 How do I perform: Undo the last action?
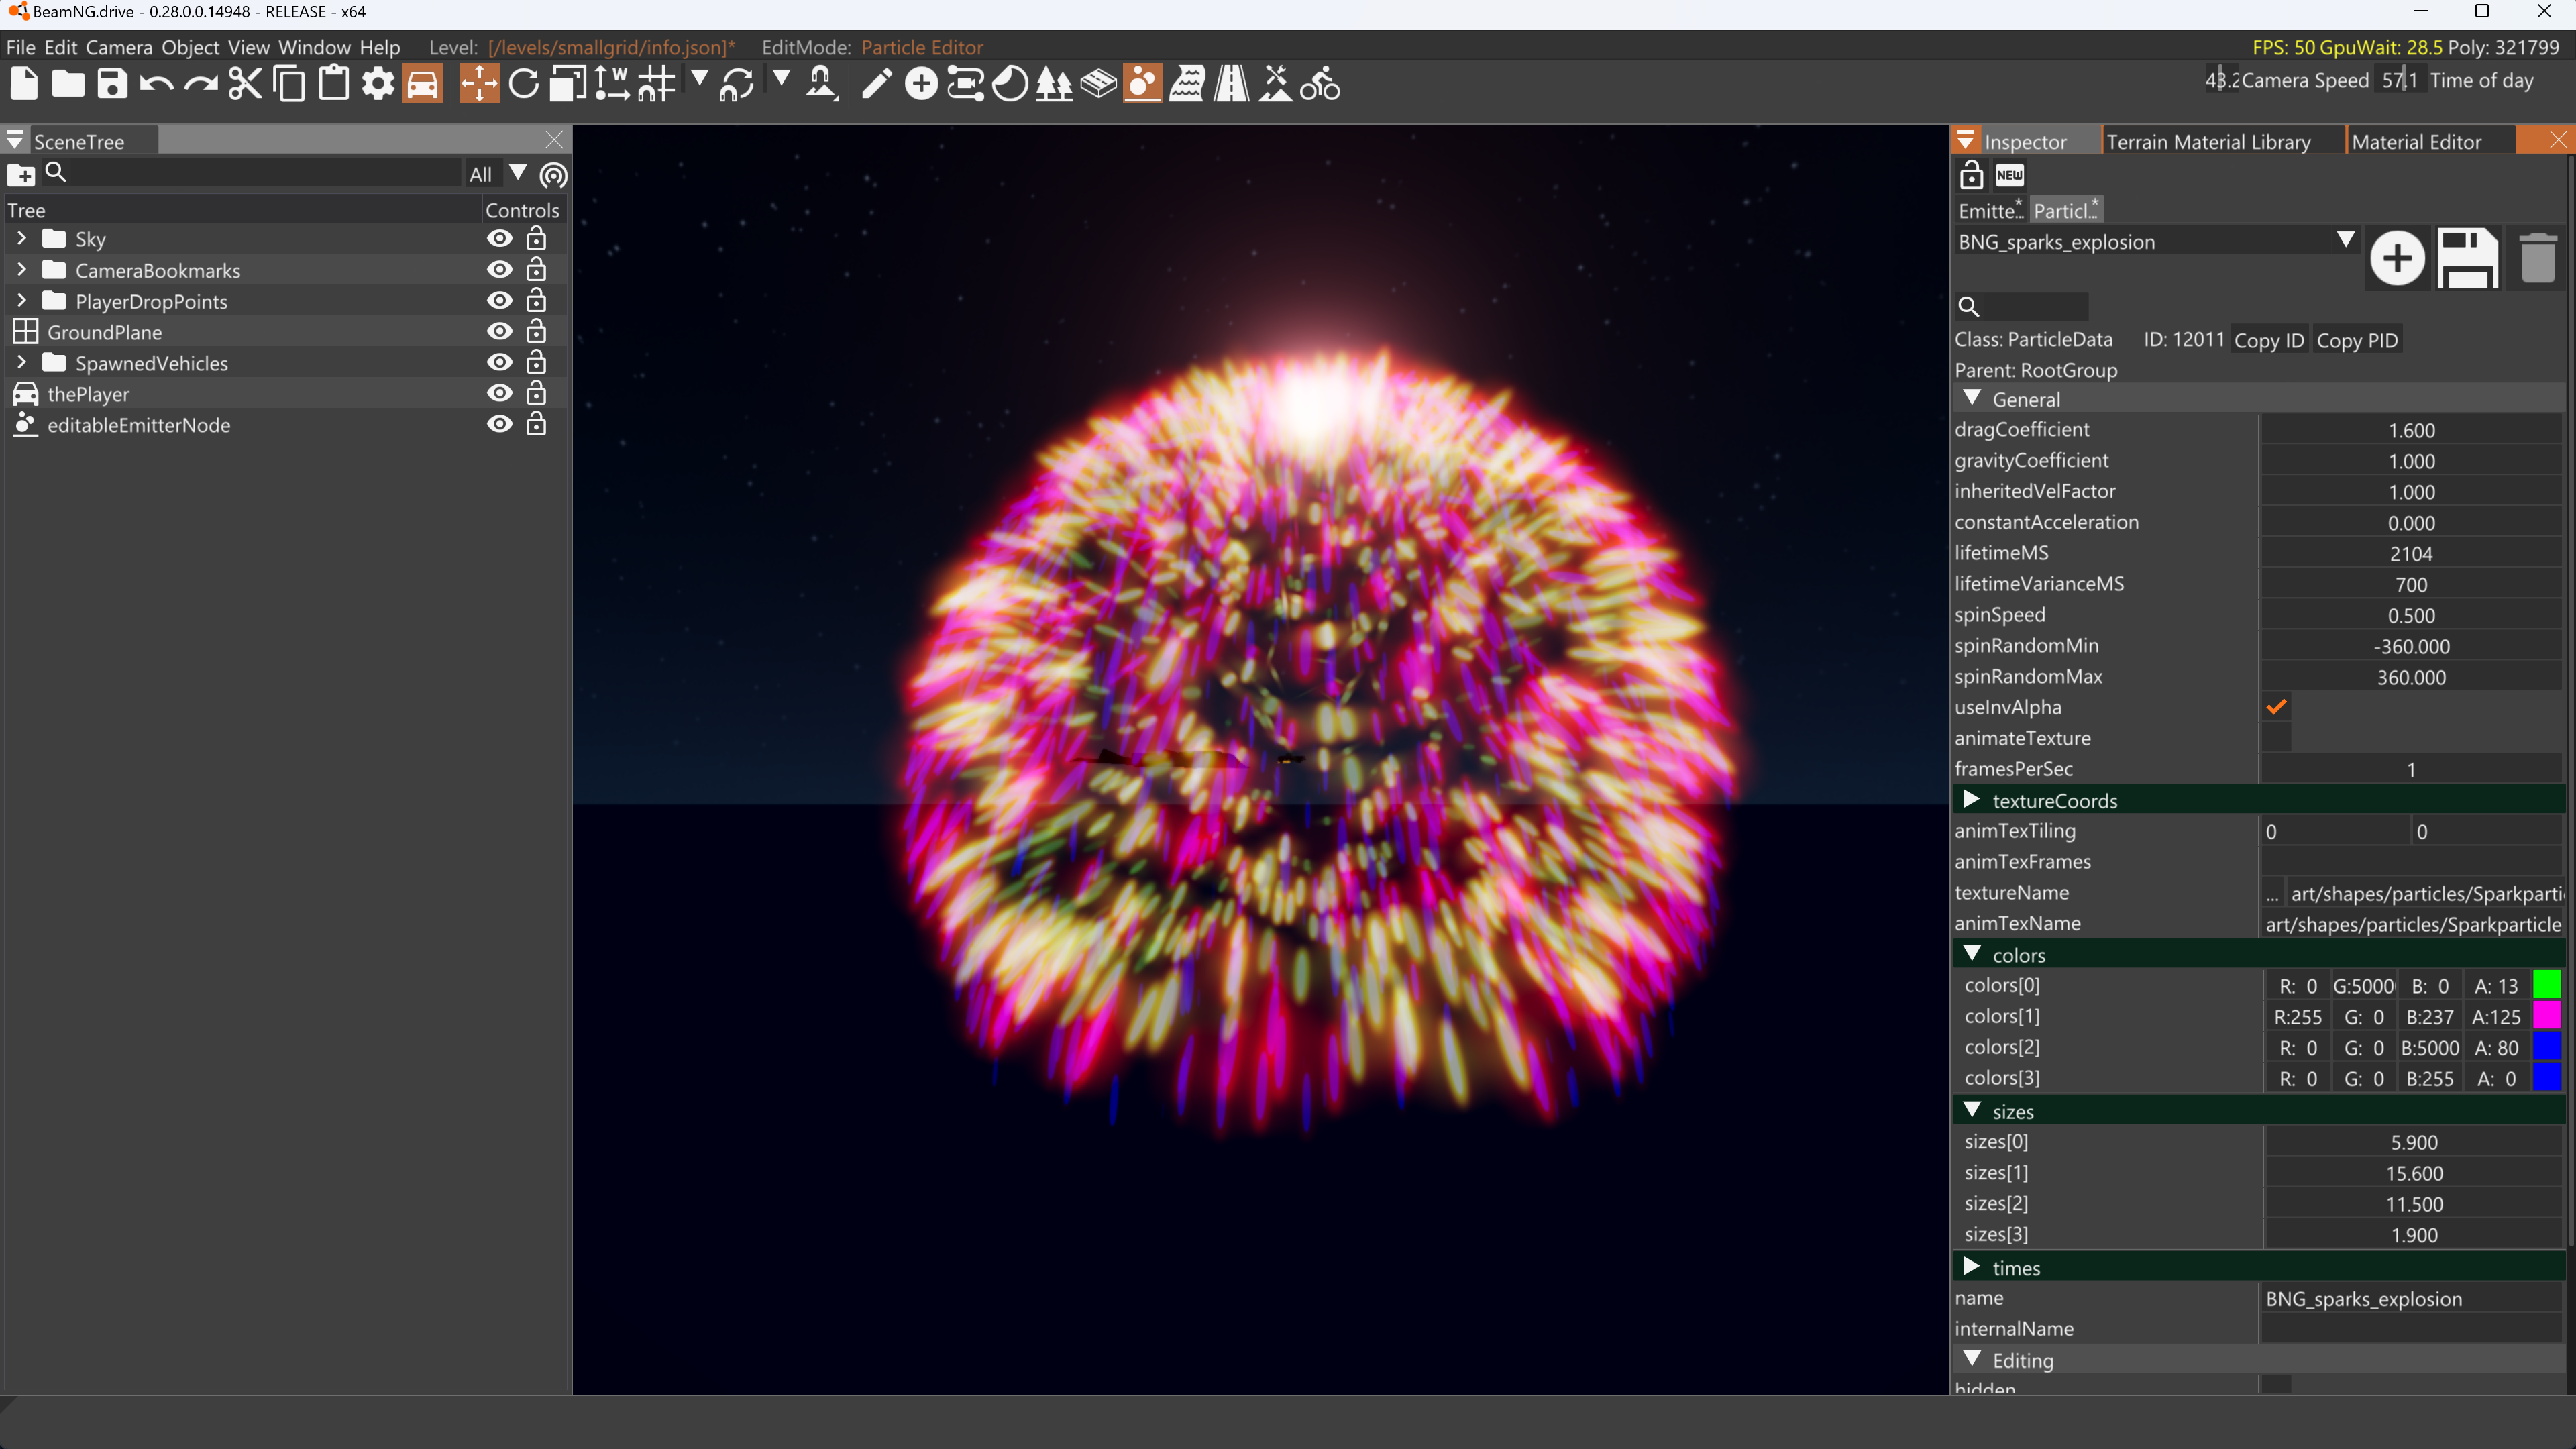coord(156,85)
